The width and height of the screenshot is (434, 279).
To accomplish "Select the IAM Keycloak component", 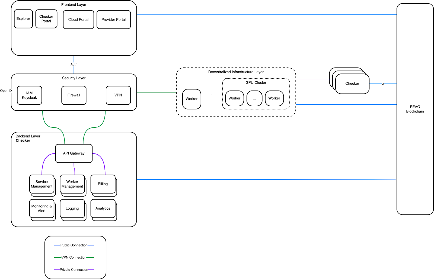I will (30, 95).
